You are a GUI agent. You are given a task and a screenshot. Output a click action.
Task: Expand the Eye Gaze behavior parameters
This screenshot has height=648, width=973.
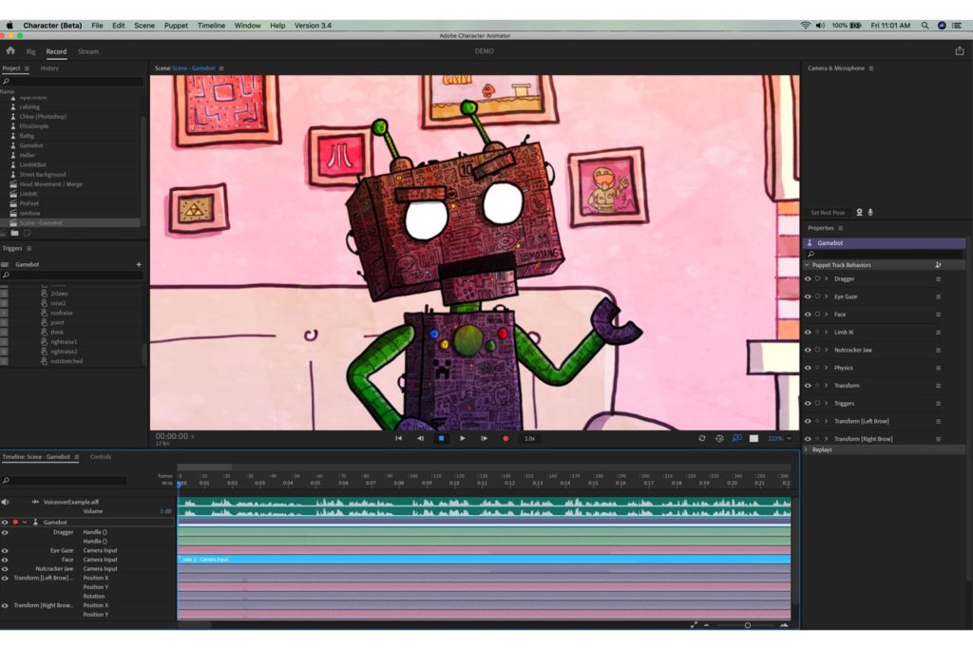pos(826,296)
